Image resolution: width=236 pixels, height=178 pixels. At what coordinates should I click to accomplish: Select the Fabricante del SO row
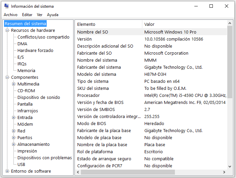(x=151, y=53)
